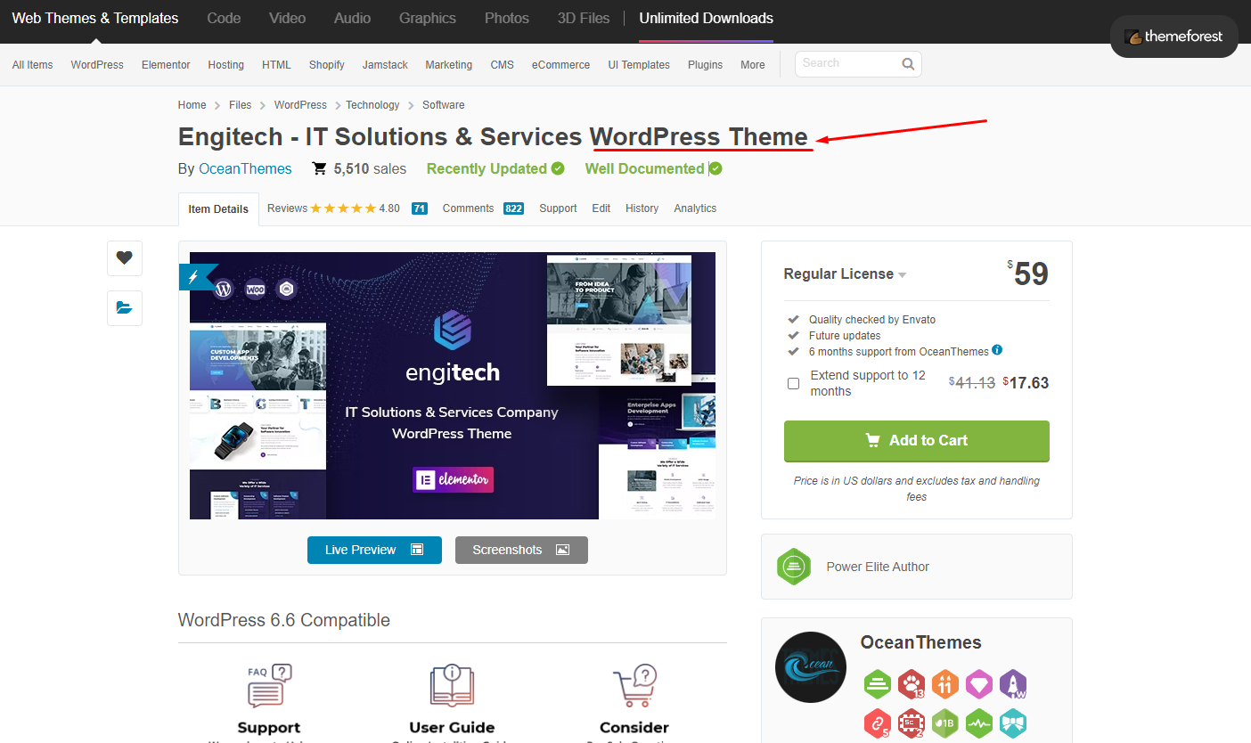Tick the Extend support to 12 months checkbox
This screenshot has width=1251, height=743.
(793, 383)
